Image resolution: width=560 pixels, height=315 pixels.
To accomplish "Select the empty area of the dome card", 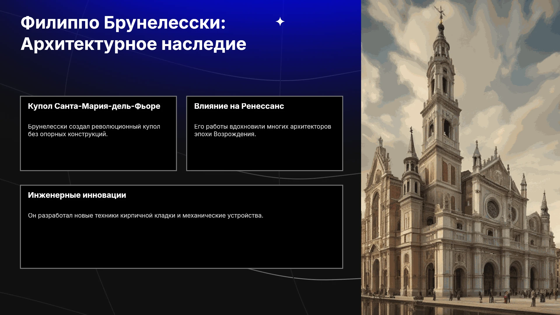I will coord(98,155).
